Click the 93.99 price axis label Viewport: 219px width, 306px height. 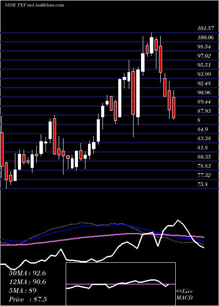204,74
